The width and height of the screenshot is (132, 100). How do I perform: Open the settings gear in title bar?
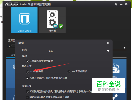tap(116, 4)
